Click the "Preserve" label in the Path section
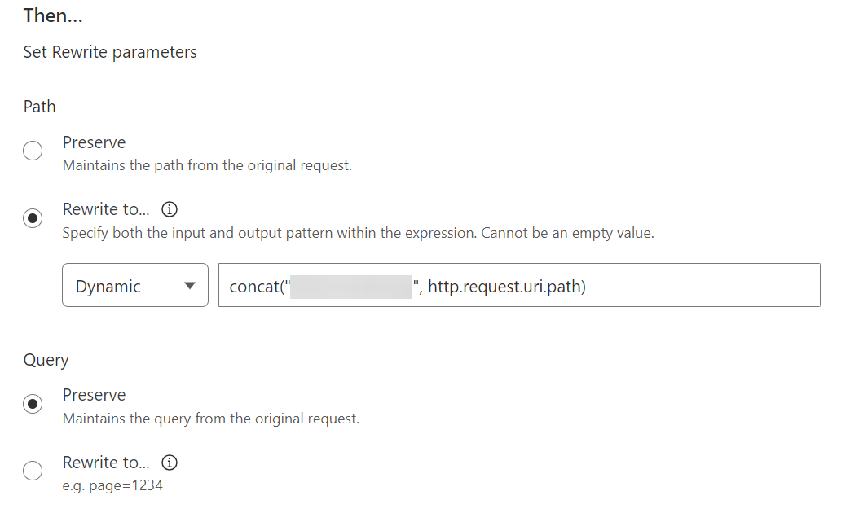The image size is (859, 513). pos(94,142)
